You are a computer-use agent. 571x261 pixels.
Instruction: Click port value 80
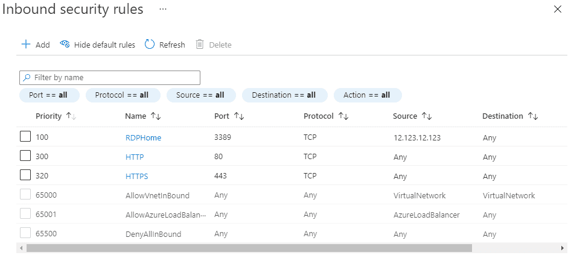pyautogui.click(x=219, y=156)
